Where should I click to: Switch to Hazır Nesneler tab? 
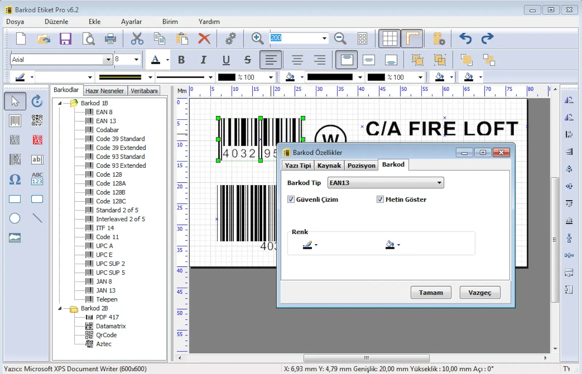(105, 91)
